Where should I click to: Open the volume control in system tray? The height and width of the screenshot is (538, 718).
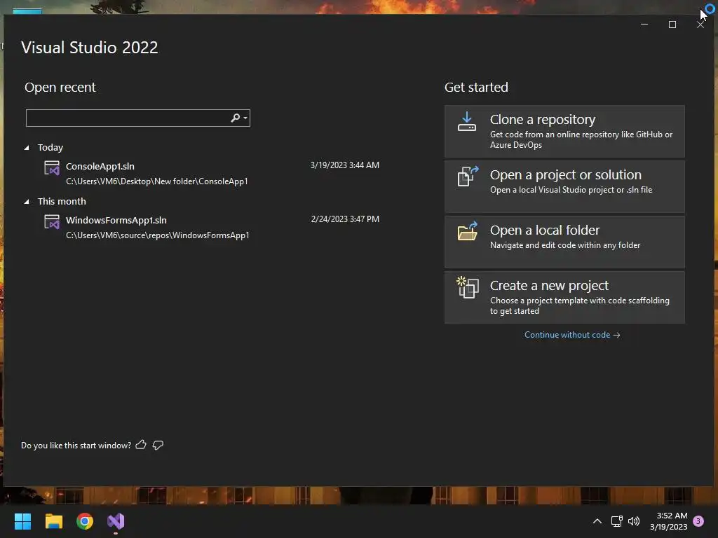(634, 521)
